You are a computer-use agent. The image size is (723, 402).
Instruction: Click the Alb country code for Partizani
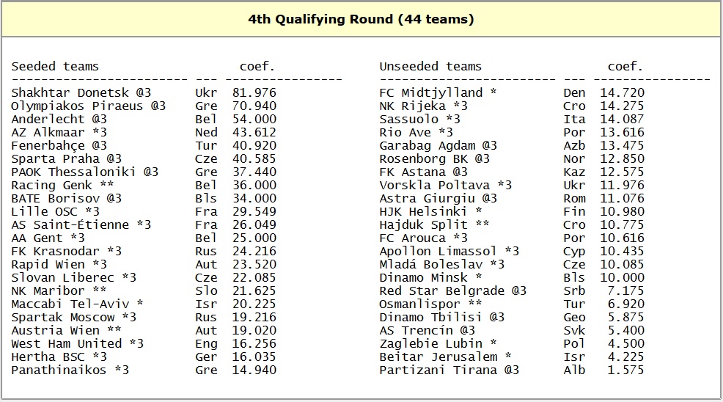point(574,370)
